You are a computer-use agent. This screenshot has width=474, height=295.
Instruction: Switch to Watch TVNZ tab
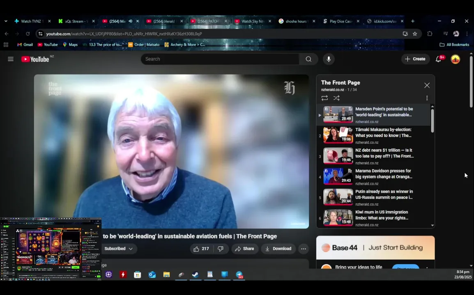pos(32,21)
